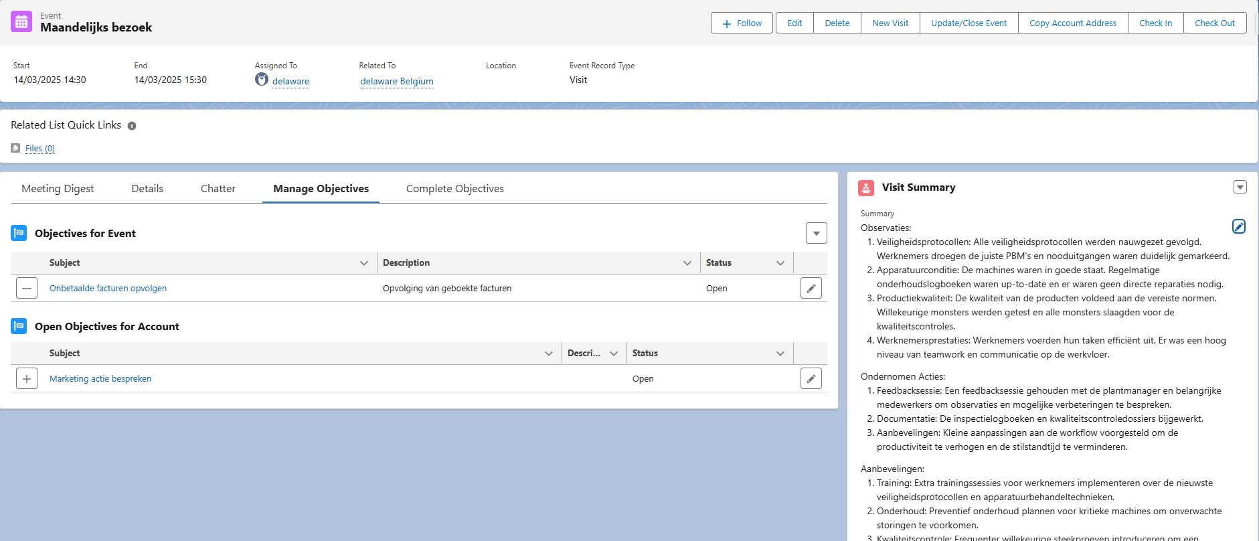1259x541 pixels.
Task: Open the Status column menu in Objectives for Event
Action: [x=780, y=263]
